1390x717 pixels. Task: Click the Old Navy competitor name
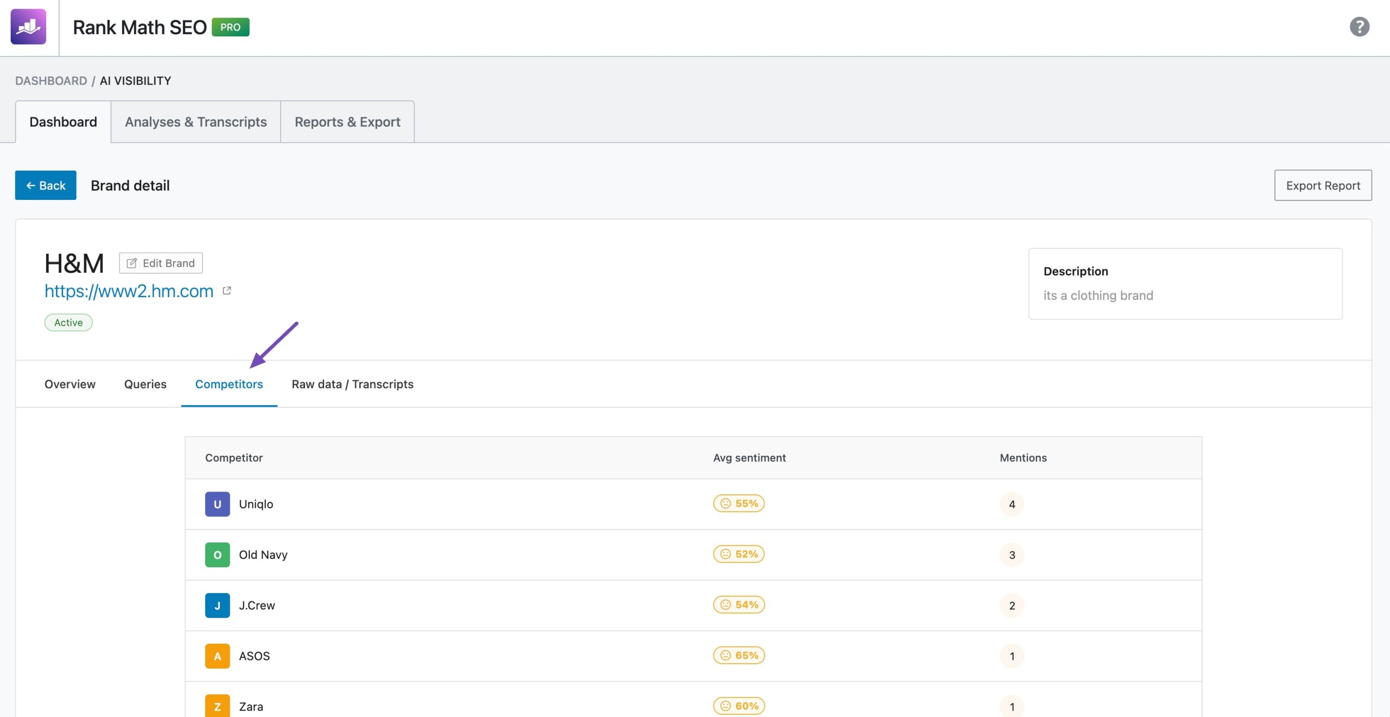pos(263,555)
